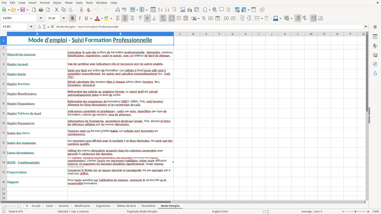381x214 pixels.
Task: Open Background Color dropdown arrow
Action: pos(111,18)
